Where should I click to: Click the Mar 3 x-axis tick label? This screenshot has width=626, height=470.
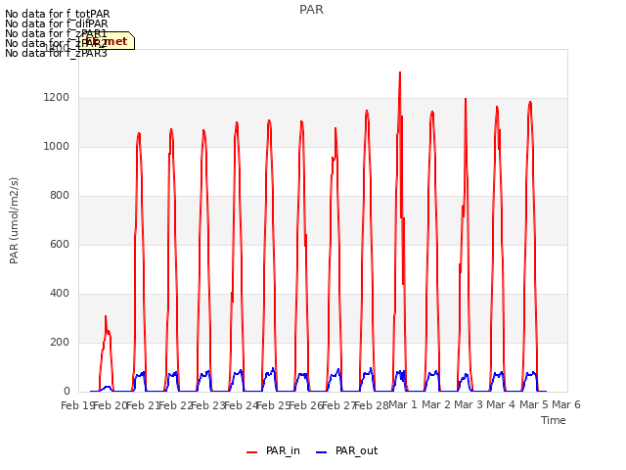469,404
